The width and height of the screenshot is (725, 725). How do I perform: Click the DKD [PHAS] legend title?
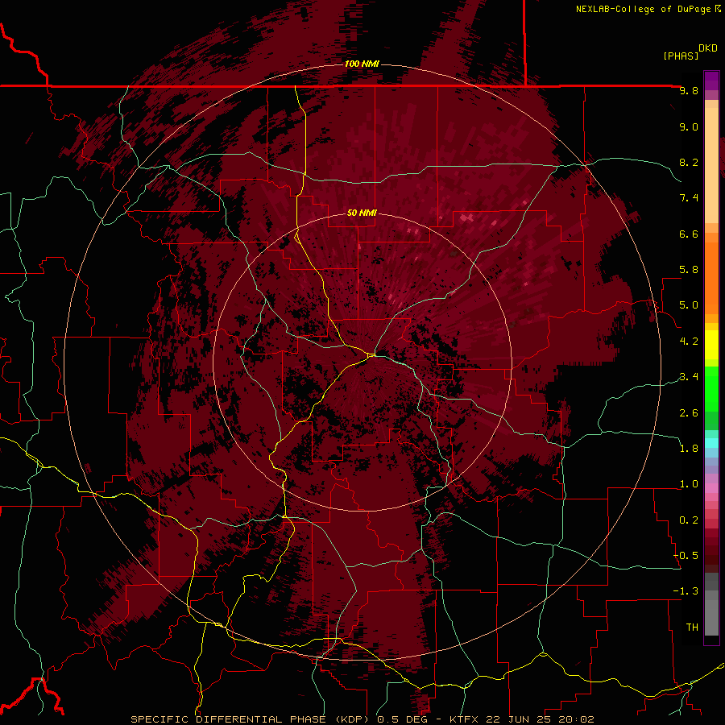pos(690,52)
